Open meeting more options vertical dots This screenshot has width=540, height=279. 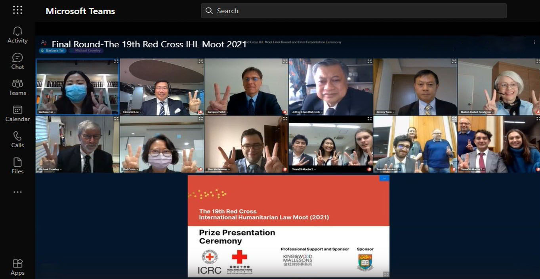[x=534, y=42]
